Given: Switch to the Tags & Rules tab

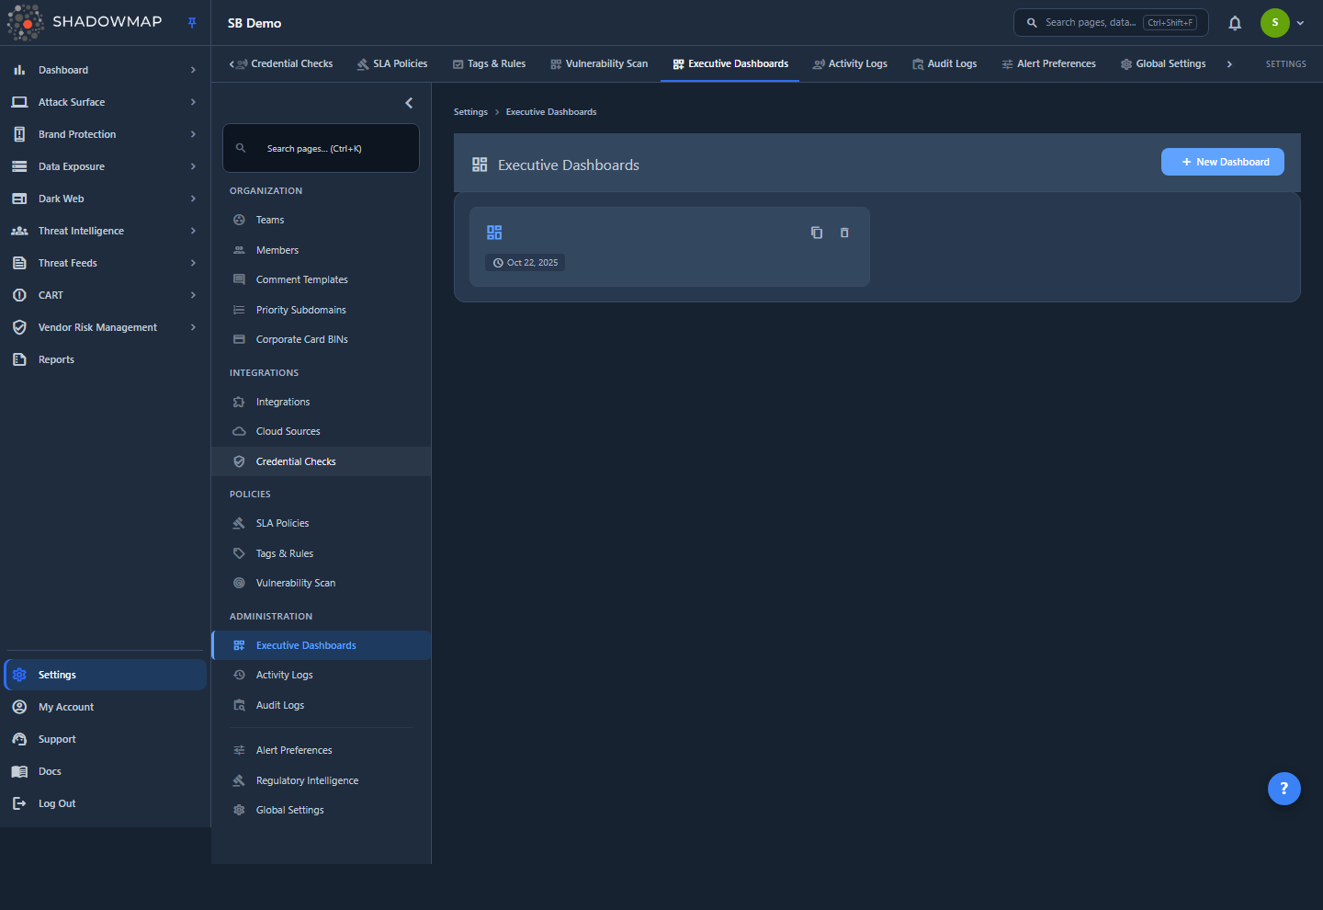Looking at the screenshot, I should [490, 63].
